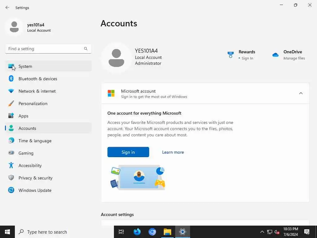Click One account for everything Microsoft text

(144, 113)
